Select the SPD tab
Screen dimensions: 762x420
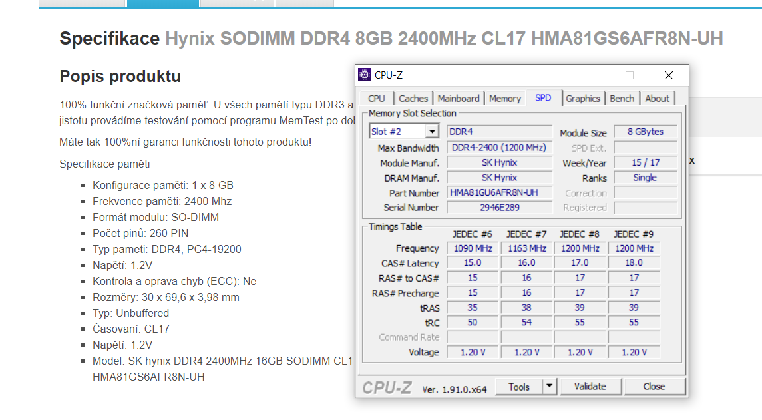click(x=543, y=97)
